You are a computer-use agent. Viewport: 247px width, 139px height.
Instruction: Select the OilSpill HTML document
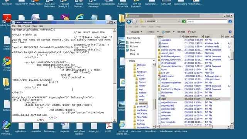pyautogui.click(x=194, y=79)
